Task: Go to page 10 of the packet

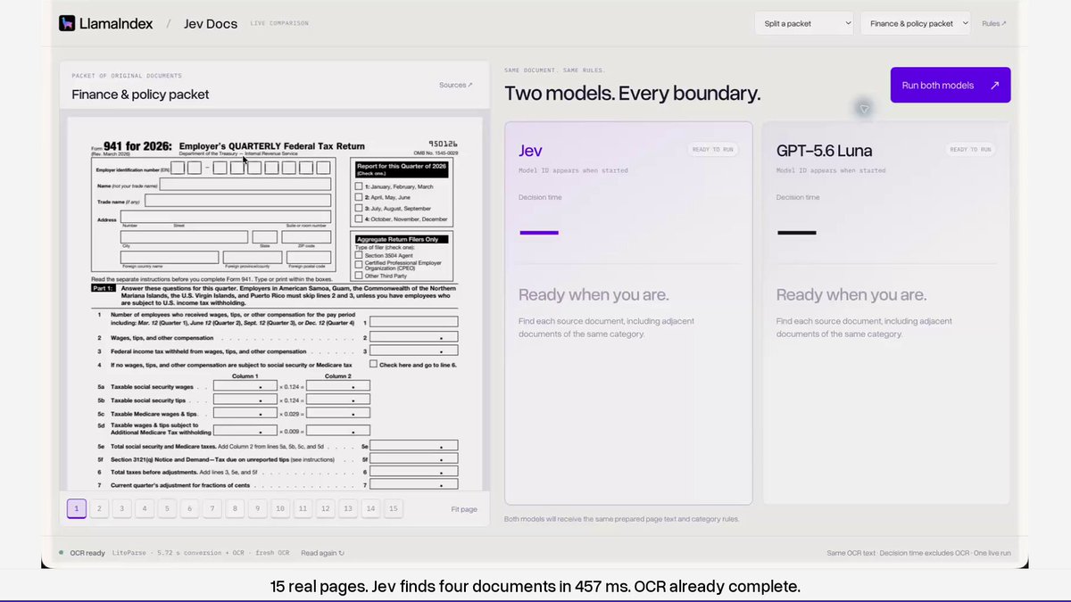Action: pyautogui.click(x=280, y=508)
